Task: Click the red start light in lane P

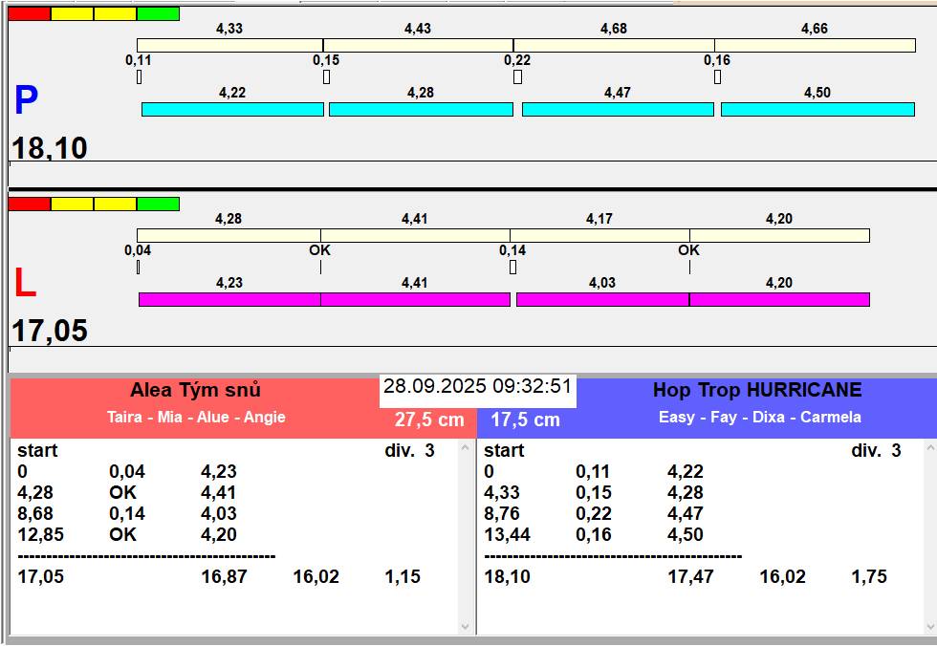Action: coord(29,14)
